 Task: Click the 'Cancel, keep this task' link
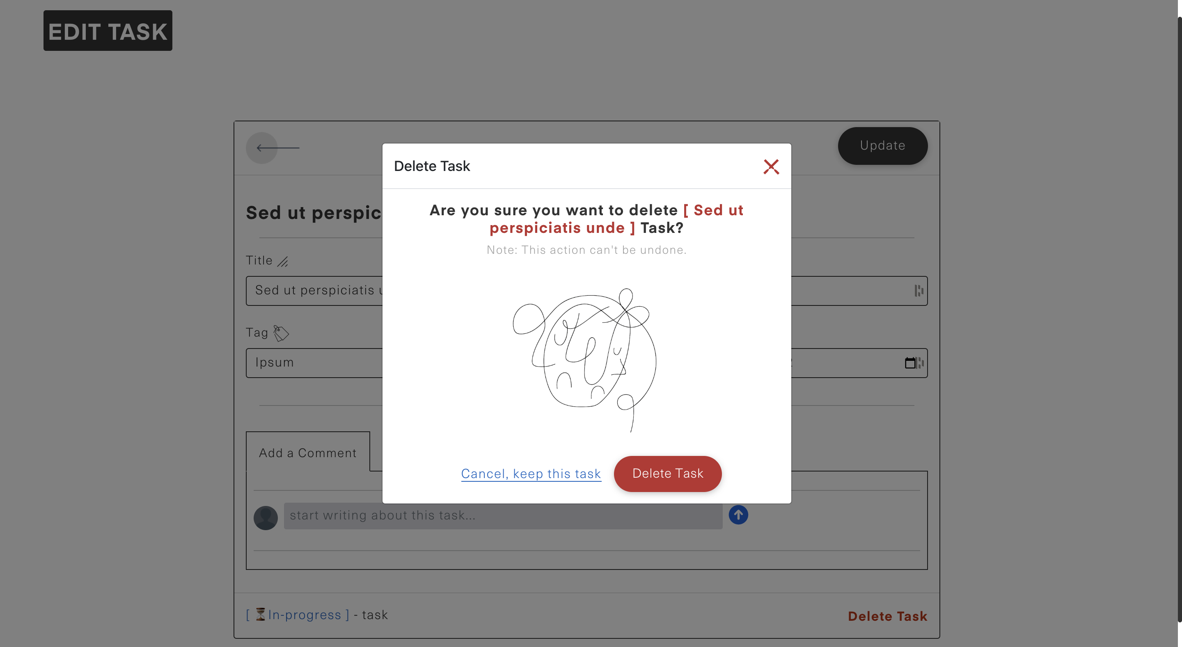531,473
